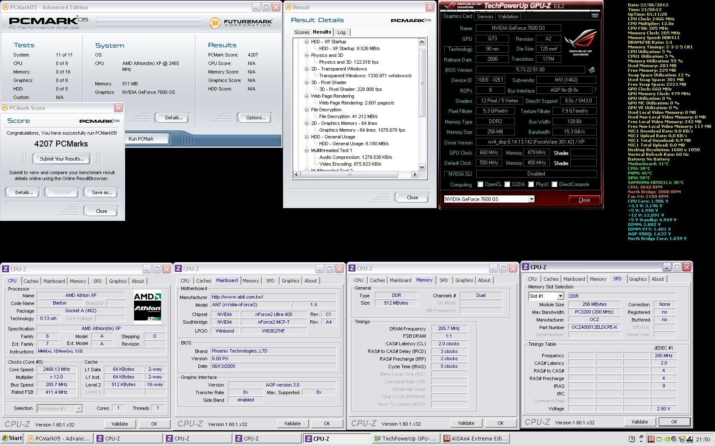Click the first CPU-Z taskbar button
Image resolution: width=715 pixels, height=446 pixels.
(128, 438)
